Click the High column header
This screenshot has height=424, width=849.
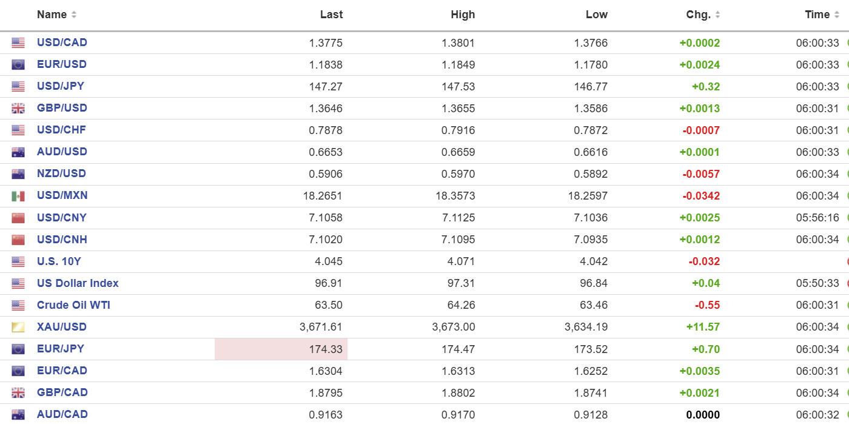click(x=463, y=15)
